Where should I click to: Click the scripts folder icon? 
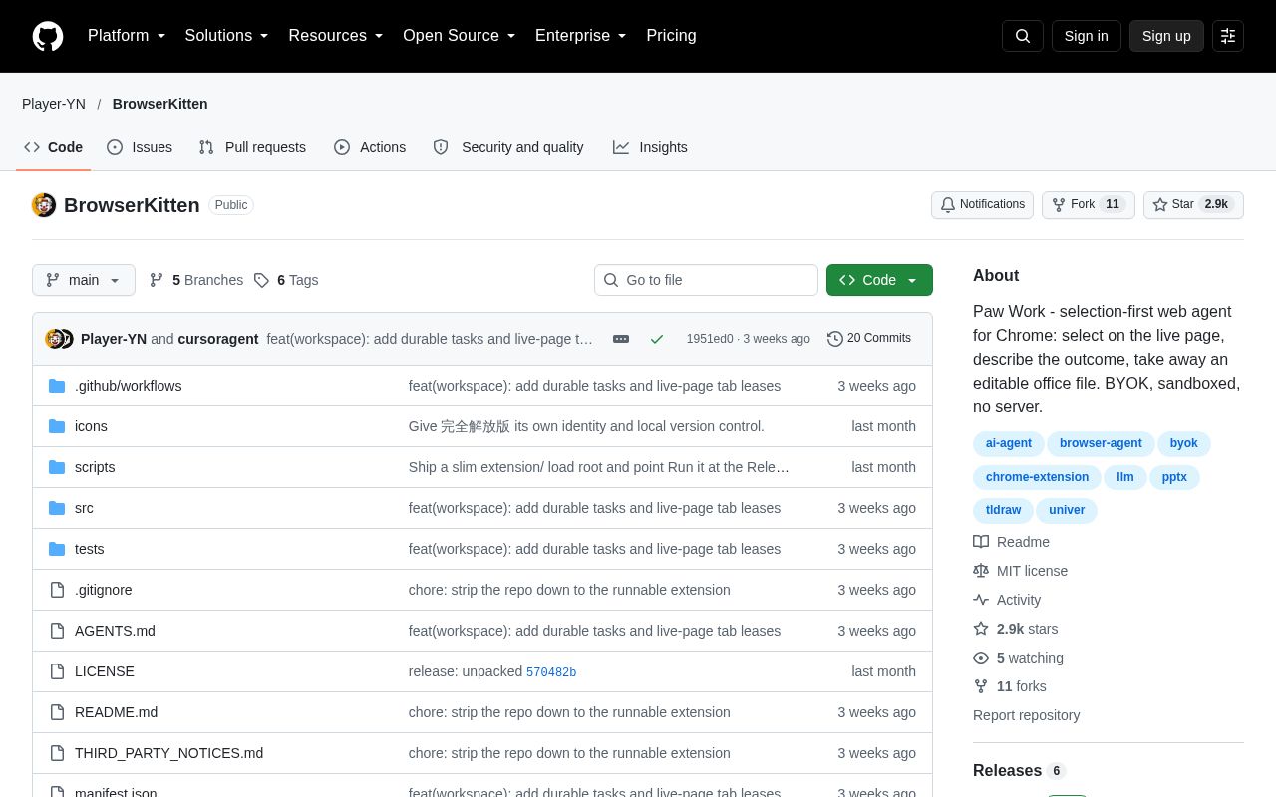pyautogui.click(x=57, y=467)
